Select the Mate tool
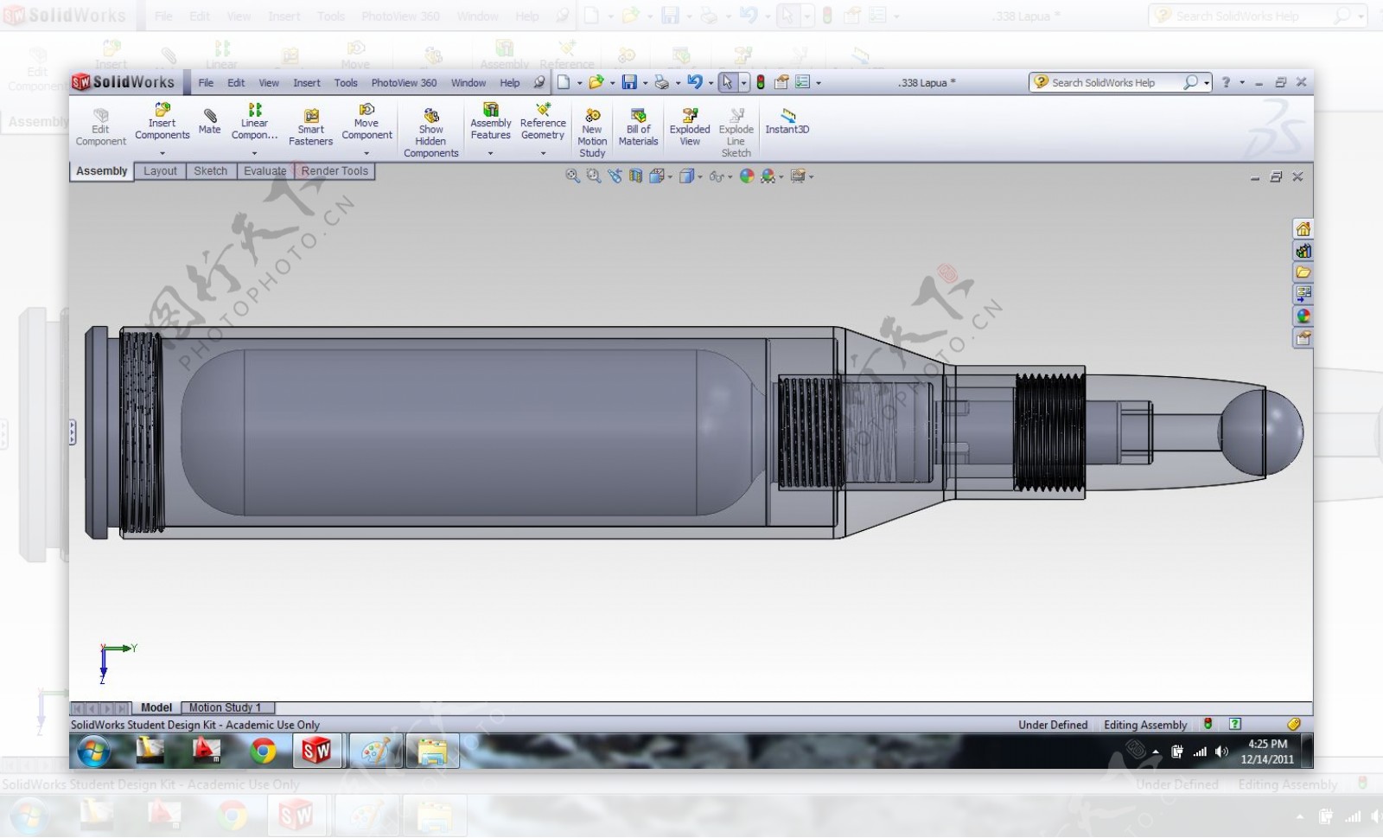The image size is (1383, 838). coord(209,121)
